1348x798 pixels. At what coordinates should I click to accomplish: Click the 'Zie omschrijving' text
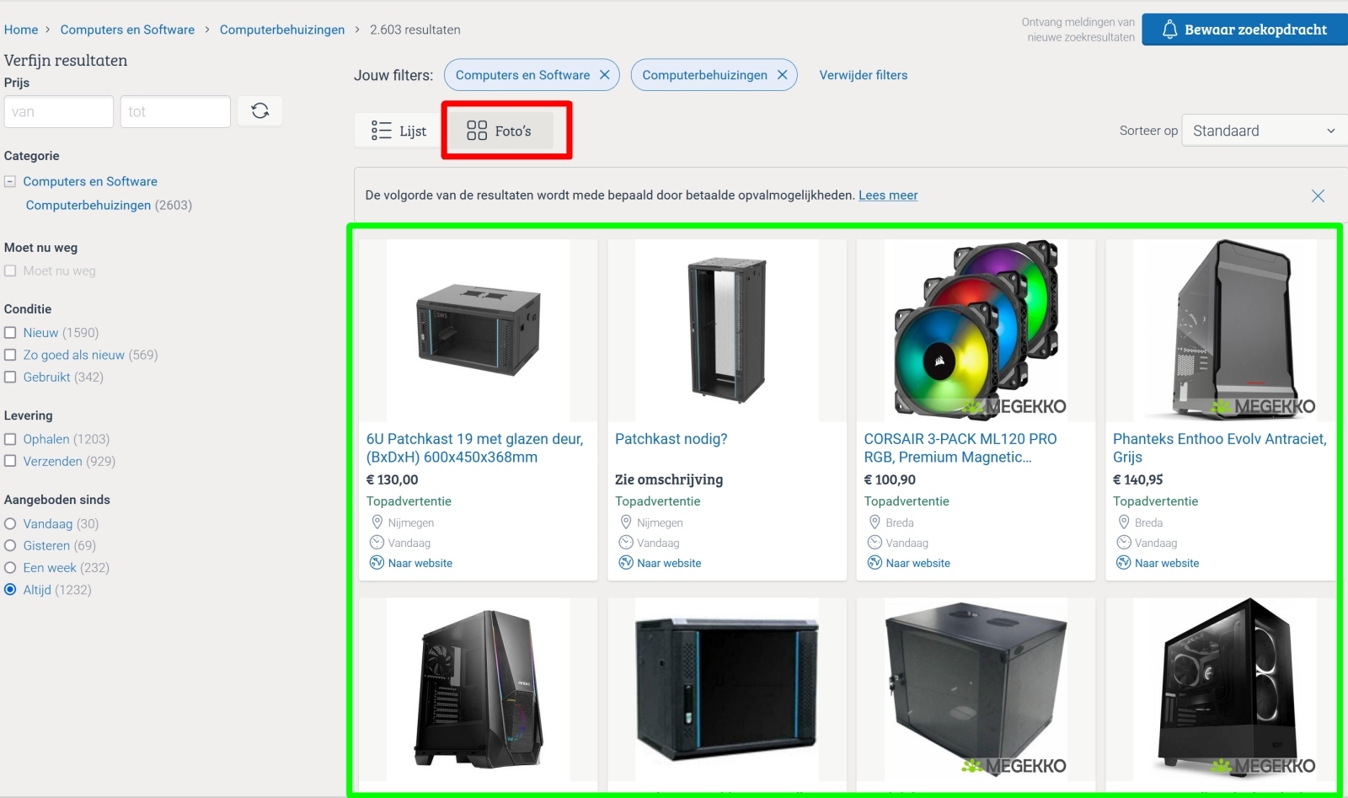[669, 479]
